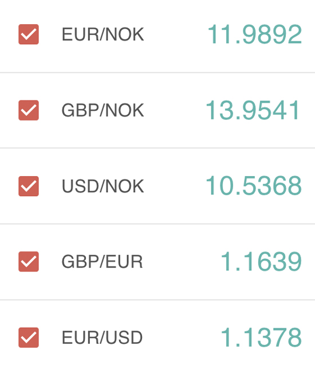Click the GBP/EUR pair label
The width and height of the screenshot is (315, 373).
(x=103, y=262)
